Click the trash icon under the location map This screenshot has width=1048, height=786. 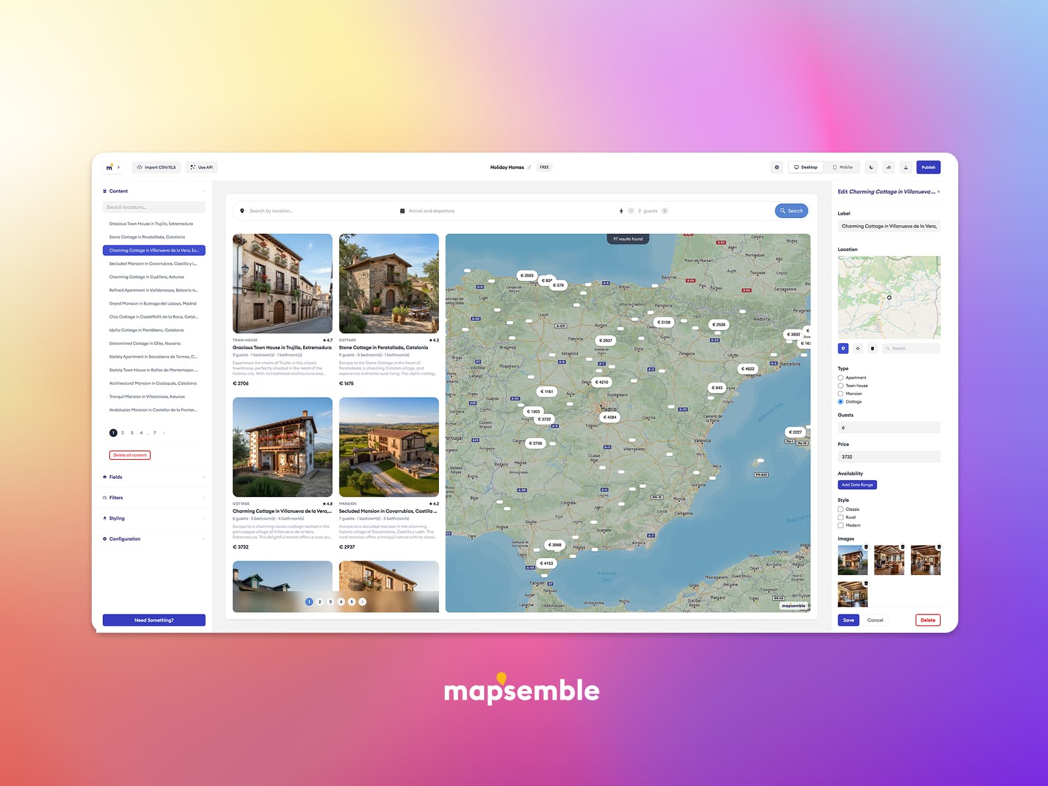tap(872, 348)
